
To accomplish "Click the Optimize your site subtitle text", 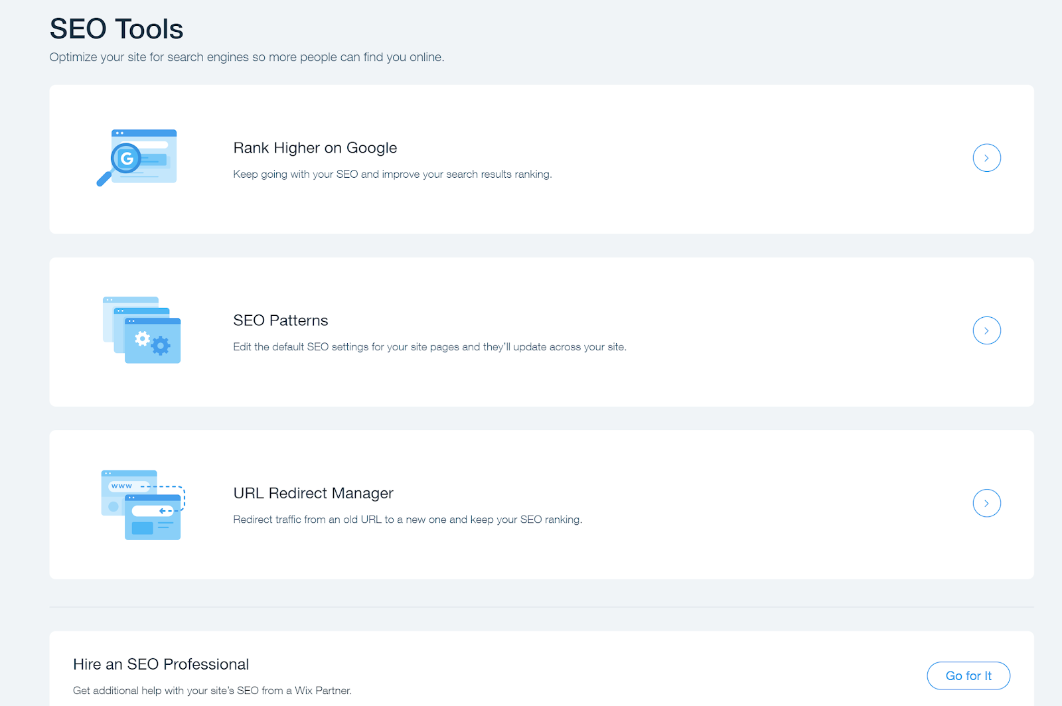I will click(x=246, y=57).
